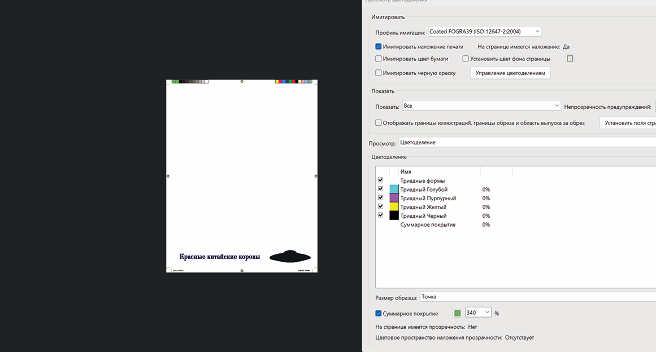Pick page background color swatch

(x=570, y=59)
